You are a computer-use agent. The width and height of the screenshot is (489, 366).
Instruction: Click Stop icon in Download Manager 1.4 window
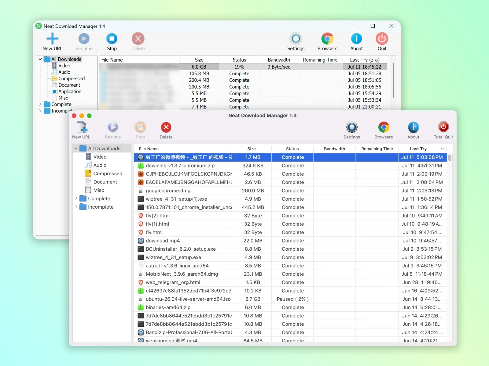click(112, 39)
